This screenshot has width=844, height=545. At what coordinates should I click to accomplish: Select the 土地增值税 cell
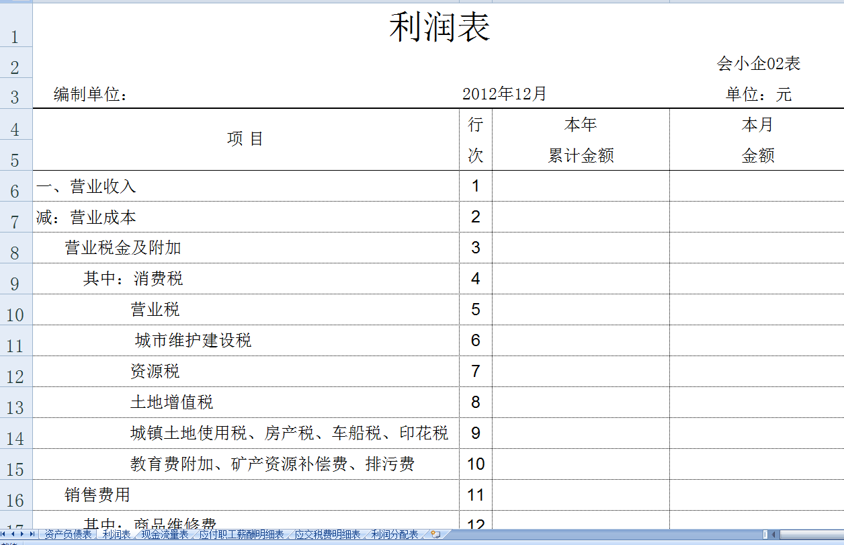[246, 403]
